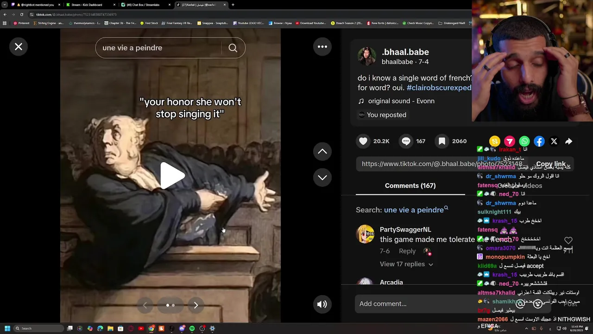Image resolution: width=593 pixels, height=334 pixels.
Task: Reply to PartySwaggerNL's comment
Action: [407, 251]
